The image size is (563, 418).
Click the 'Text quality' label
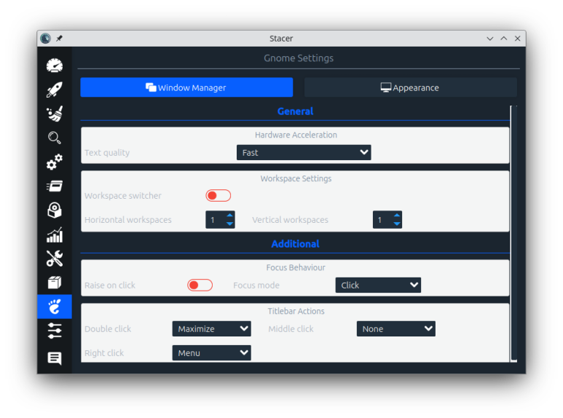click(x=107, y=153)
